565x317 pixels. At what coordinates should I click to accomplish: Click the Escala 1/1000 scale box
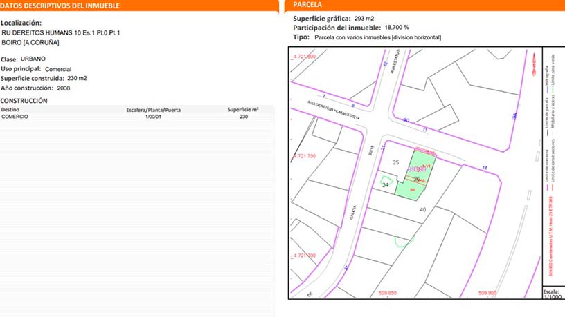552,293
